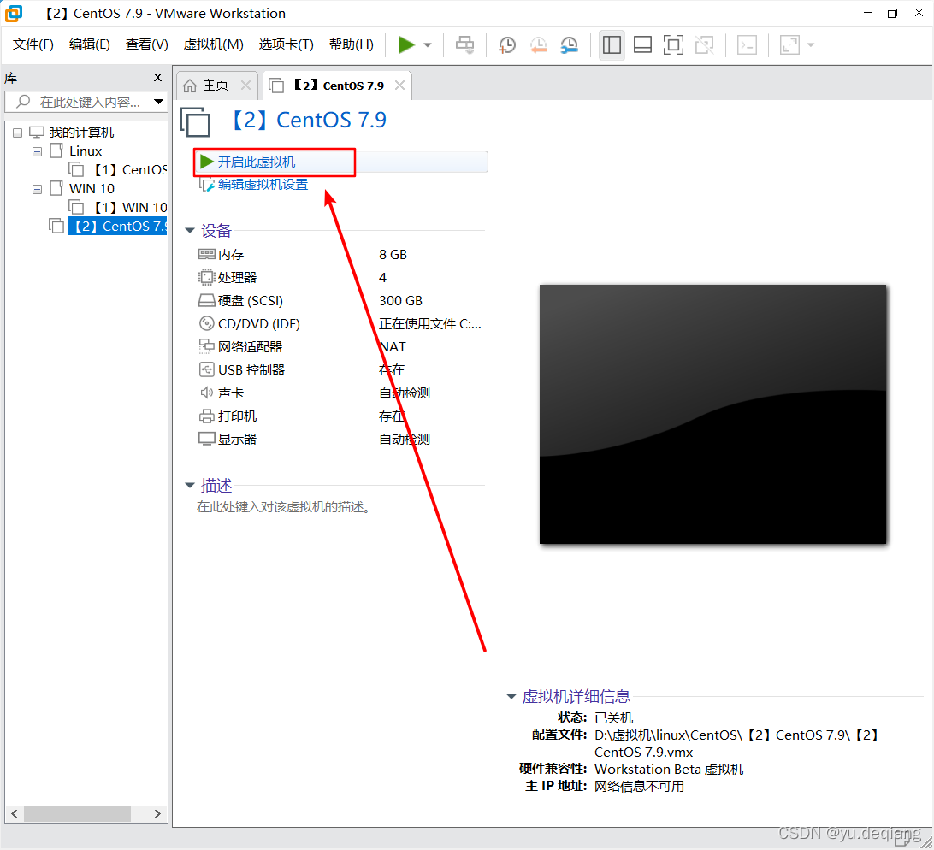
Task: Toggle the thumbnail bar view icon
Action: coord(642,44)
